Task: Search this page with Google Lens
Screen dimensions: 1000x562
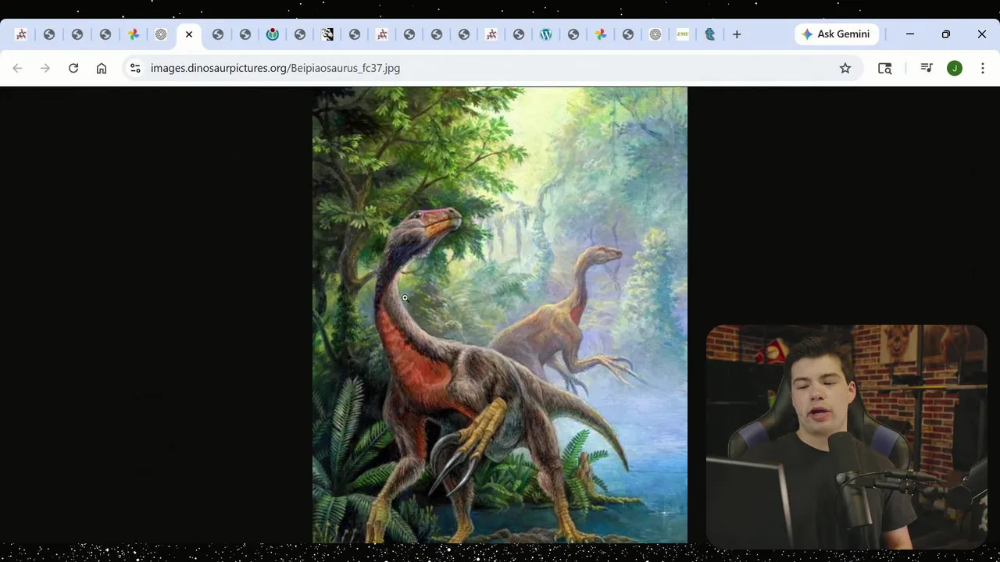Action: pos(885,68)
